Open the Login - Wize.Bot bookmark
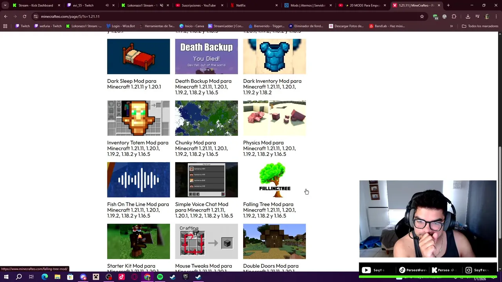Image resolution: width=502 pixels, height=282 pixels. click(x=120, y=26)
